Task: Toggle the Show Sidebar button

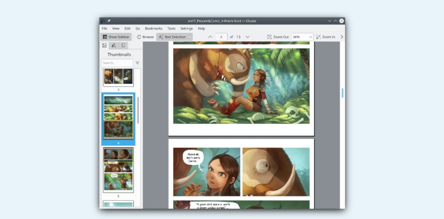Action: tap(116, 37)
